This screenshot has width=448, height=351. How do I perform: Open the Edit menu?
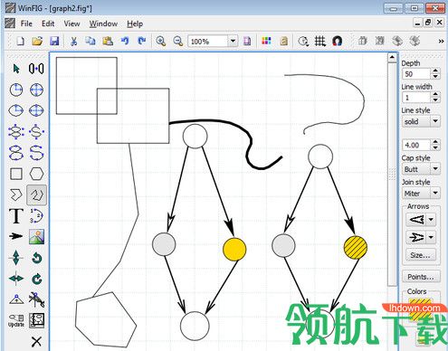[48, 24]
